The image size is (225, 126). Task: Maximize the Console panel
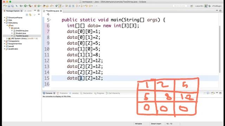pos(220,93)
